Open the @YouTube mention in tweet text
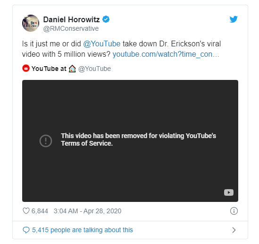This screenshot has height=244, width=259. 102,44
